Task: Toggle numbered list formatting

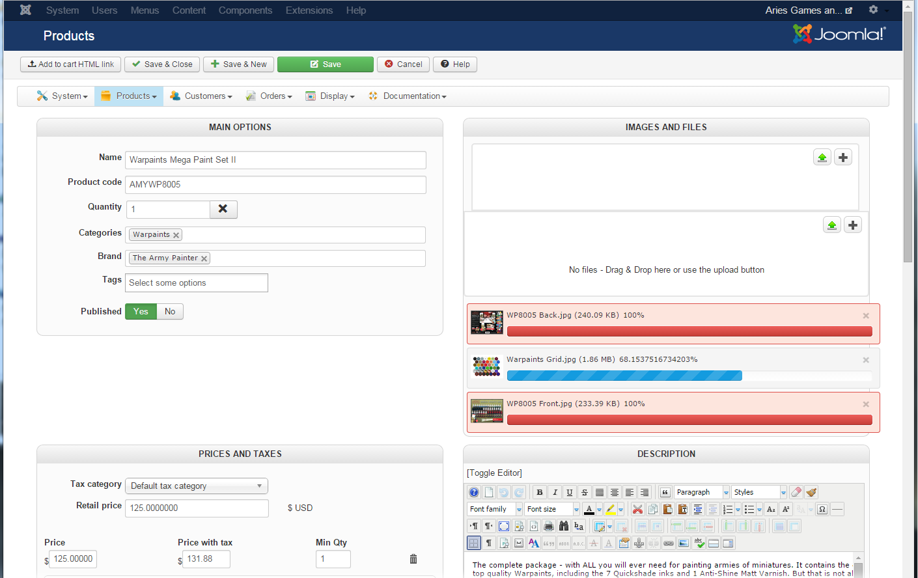Action: pos(728,509)
